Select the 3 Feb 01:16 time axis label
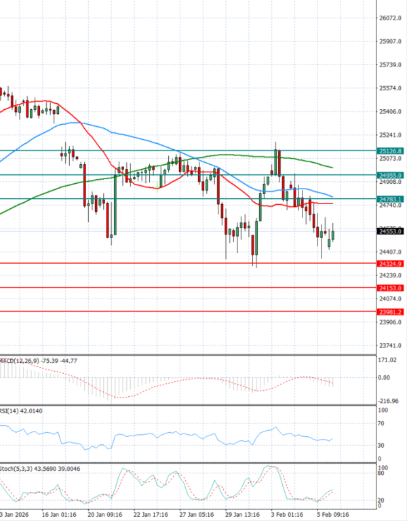The width and height of the screenshot is (407, 521). point(287,515)
